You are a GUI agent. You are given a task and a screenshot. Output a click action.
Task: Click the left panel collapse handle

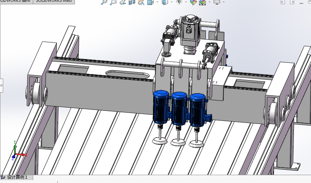pyautogui.click(x=1, y=85)
